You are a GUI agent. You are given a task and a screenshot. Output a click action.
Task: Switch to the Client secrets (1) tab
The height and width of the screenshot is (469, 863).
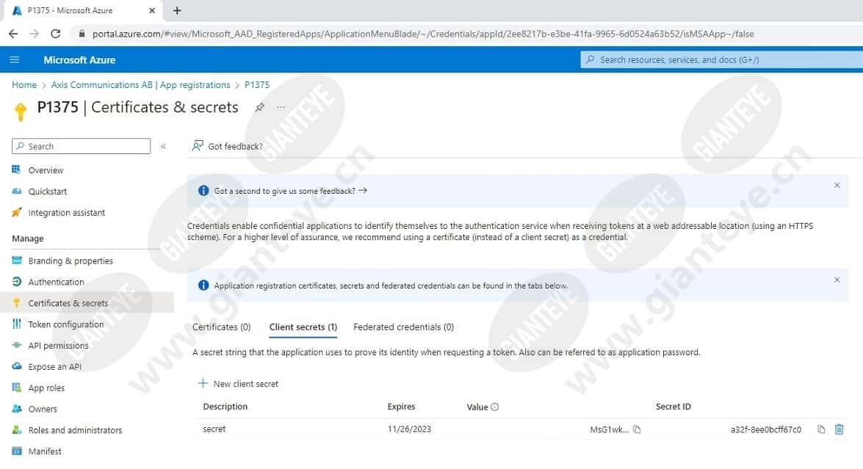coord(303,327)
